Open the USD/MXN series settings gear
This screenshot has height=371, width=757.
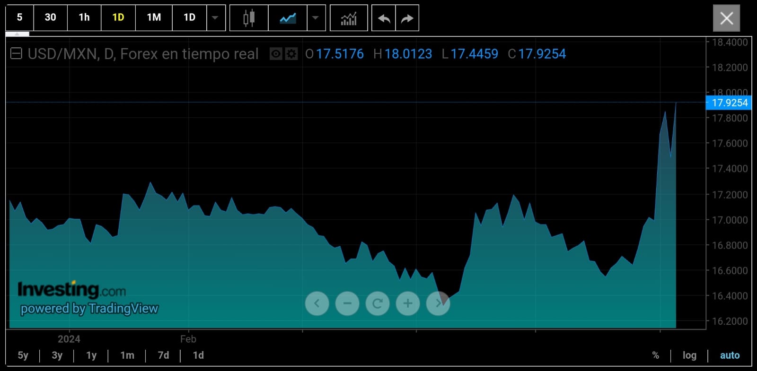pos(291,54)
